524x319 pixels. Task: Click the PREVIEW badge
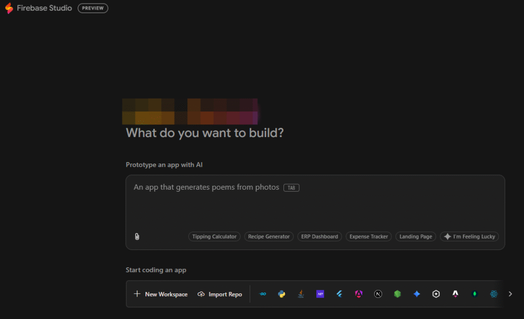[93, 8]
